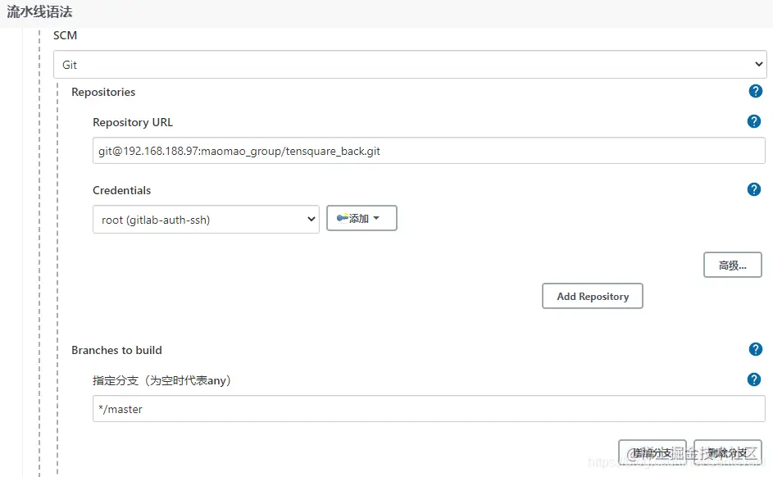Click the add-branch button (left of bottom pair)
Image resolution: width=773 pixels, height=477 pixels.
pos(653,452)
